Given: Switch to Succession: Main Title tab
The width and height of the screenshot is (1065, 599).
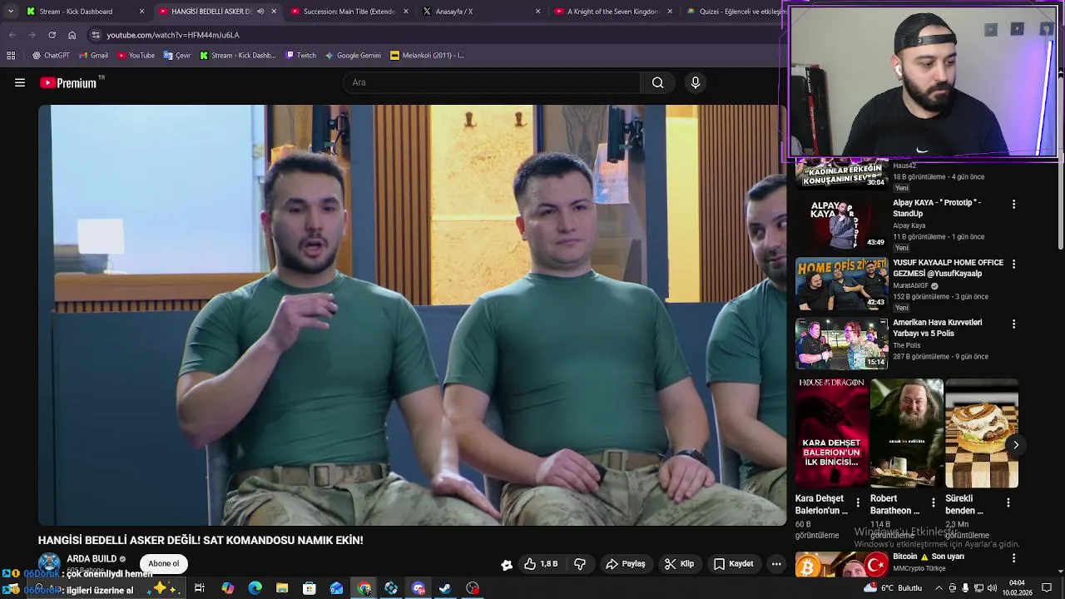Looking at the screenshot, I should coord(349,12).
